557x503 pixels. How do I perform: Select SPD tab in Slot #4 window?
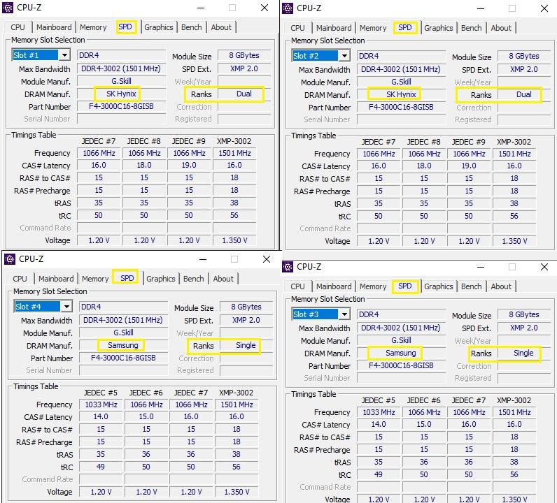click(127, 278)
